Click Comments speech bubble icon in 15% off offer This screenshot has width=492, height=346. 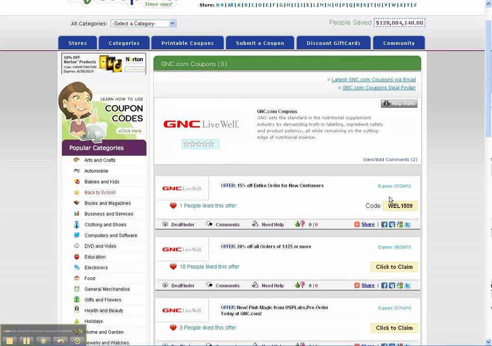pos(209,224)
